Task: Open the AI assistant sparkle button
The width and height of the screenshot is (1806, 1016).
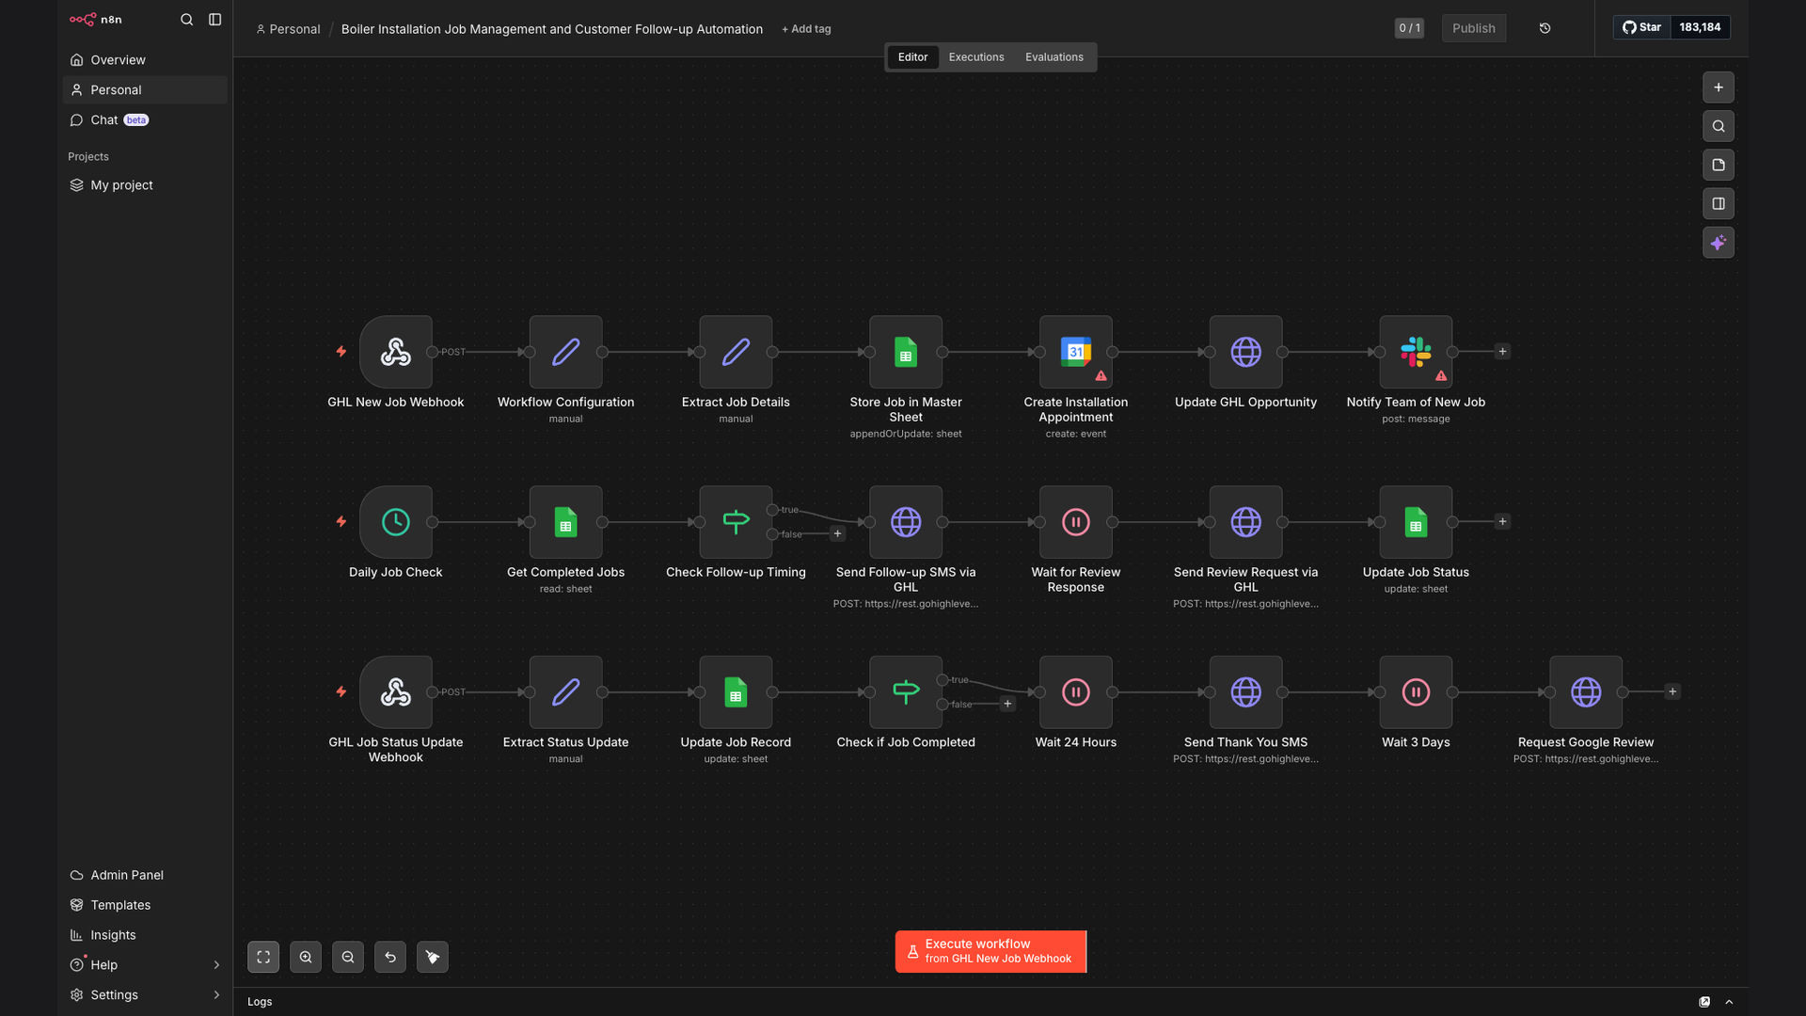Action: coord(1718,243)
